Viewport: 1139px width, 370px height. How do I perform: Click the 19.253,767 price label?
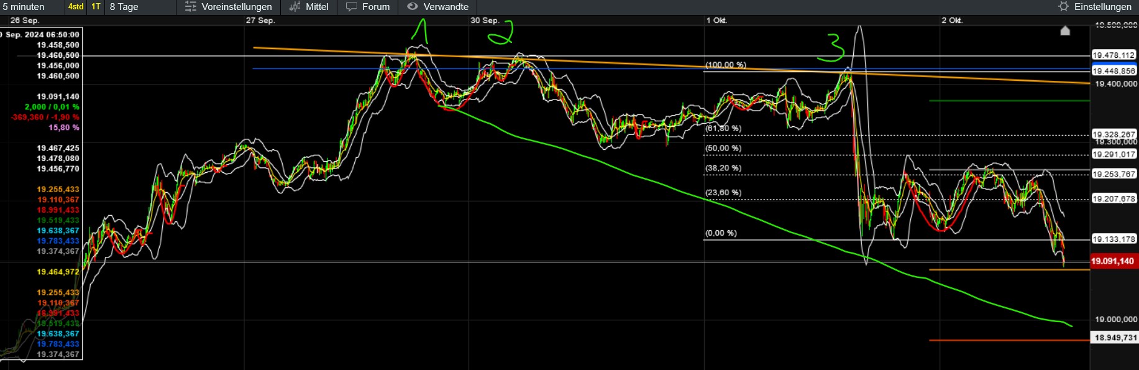tap(1114, 174)
